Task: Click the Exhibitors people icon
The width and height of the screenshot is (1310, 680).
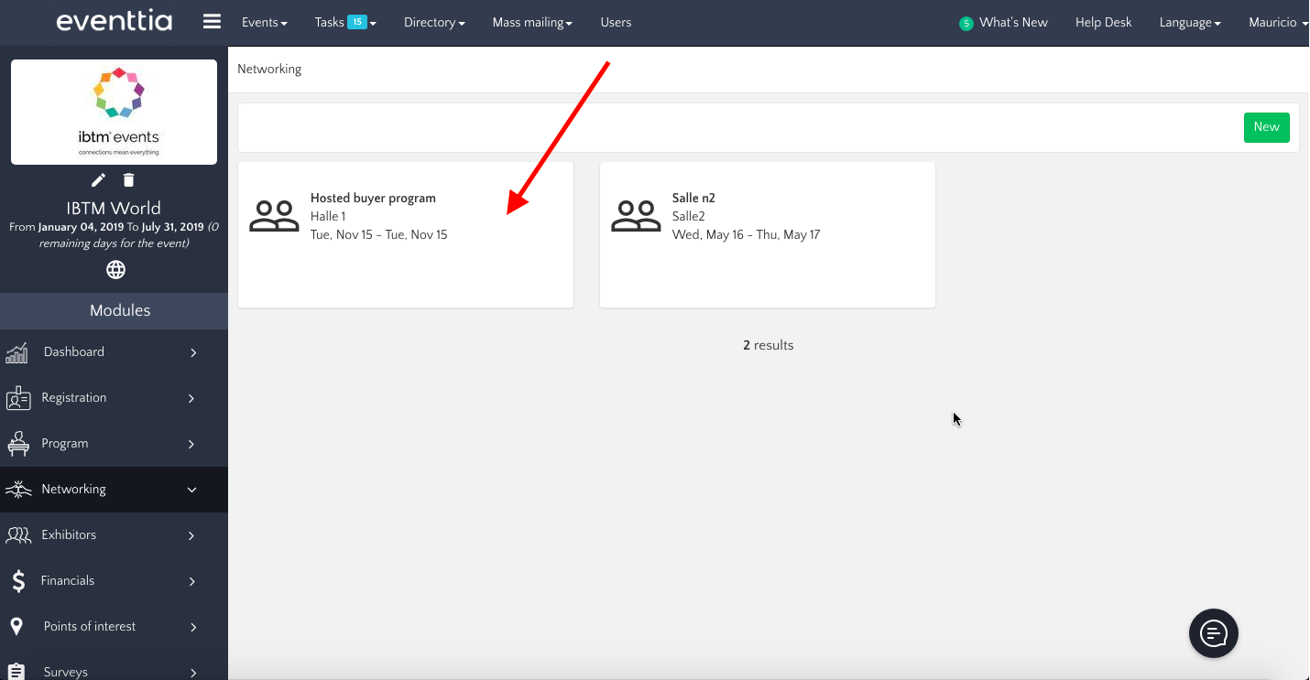Action: pos(17,535)
